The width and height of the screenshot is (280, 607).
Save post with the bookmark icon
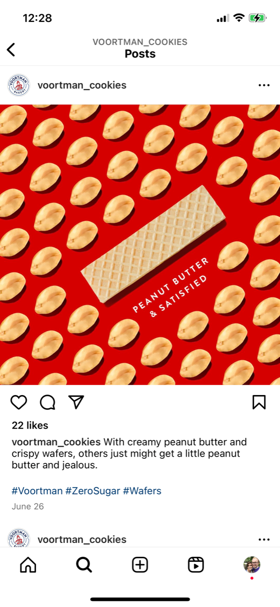tap(259, 402)
